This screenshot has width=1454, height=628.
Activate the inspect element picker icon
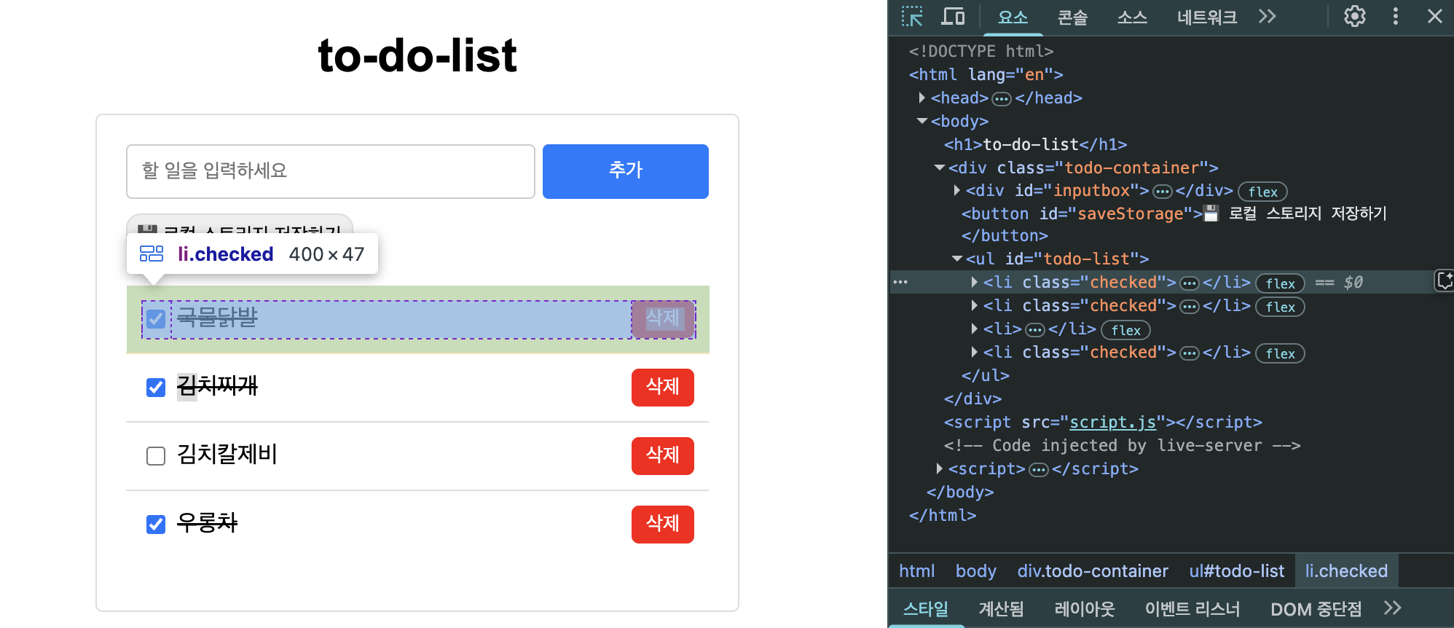pyautogui.click(x=912, y=16)
